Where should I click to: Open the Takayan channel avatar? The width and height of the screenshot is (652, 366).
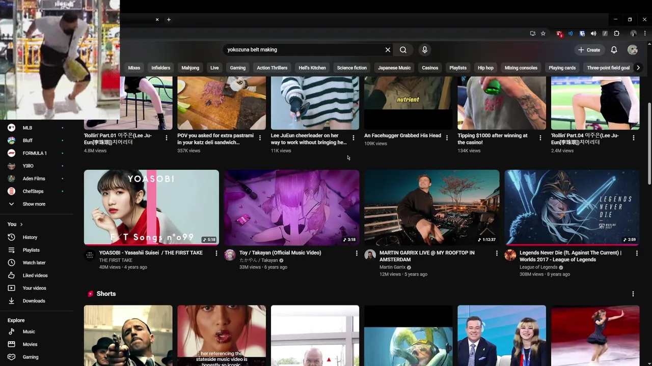230,255
